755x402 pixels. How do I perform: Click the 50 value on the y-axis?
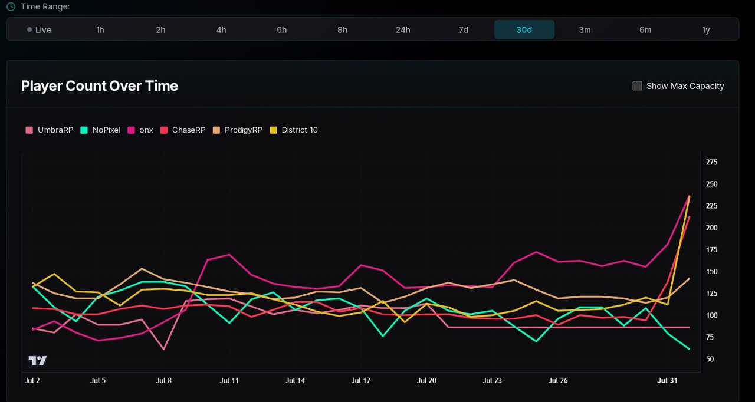pos(710,359)
